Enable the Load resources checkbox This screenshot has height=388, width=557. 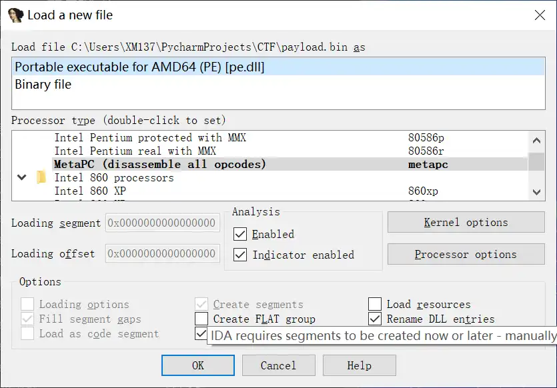[375, 305]
